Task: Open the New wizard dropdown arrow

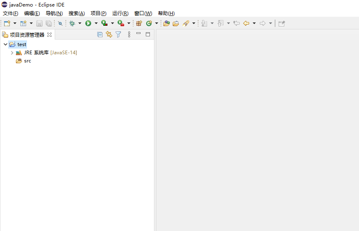Action: coord(15,23)
